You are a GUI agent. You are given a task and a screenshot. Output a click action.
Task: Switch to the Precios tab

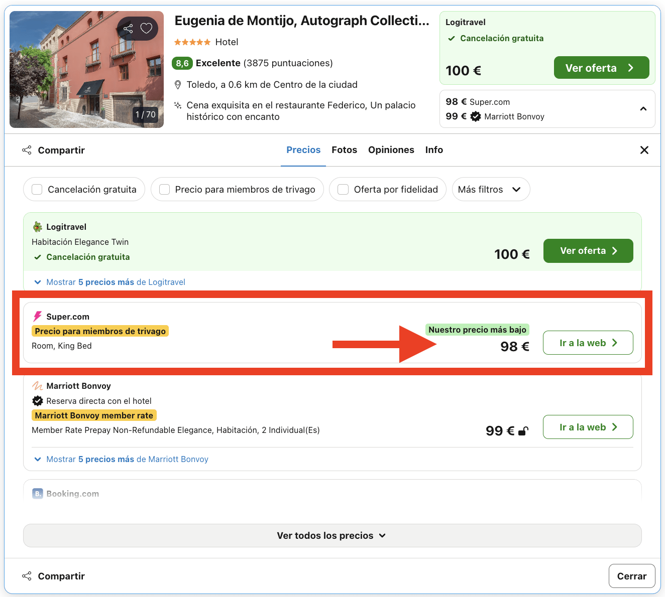[303, 150]
